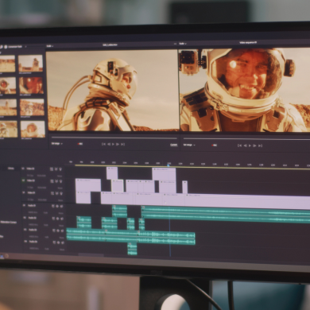Jump to start in the right program viewer
Viewport: 310px width, 310px height.
pyautogui.click(x=239, y=145)
